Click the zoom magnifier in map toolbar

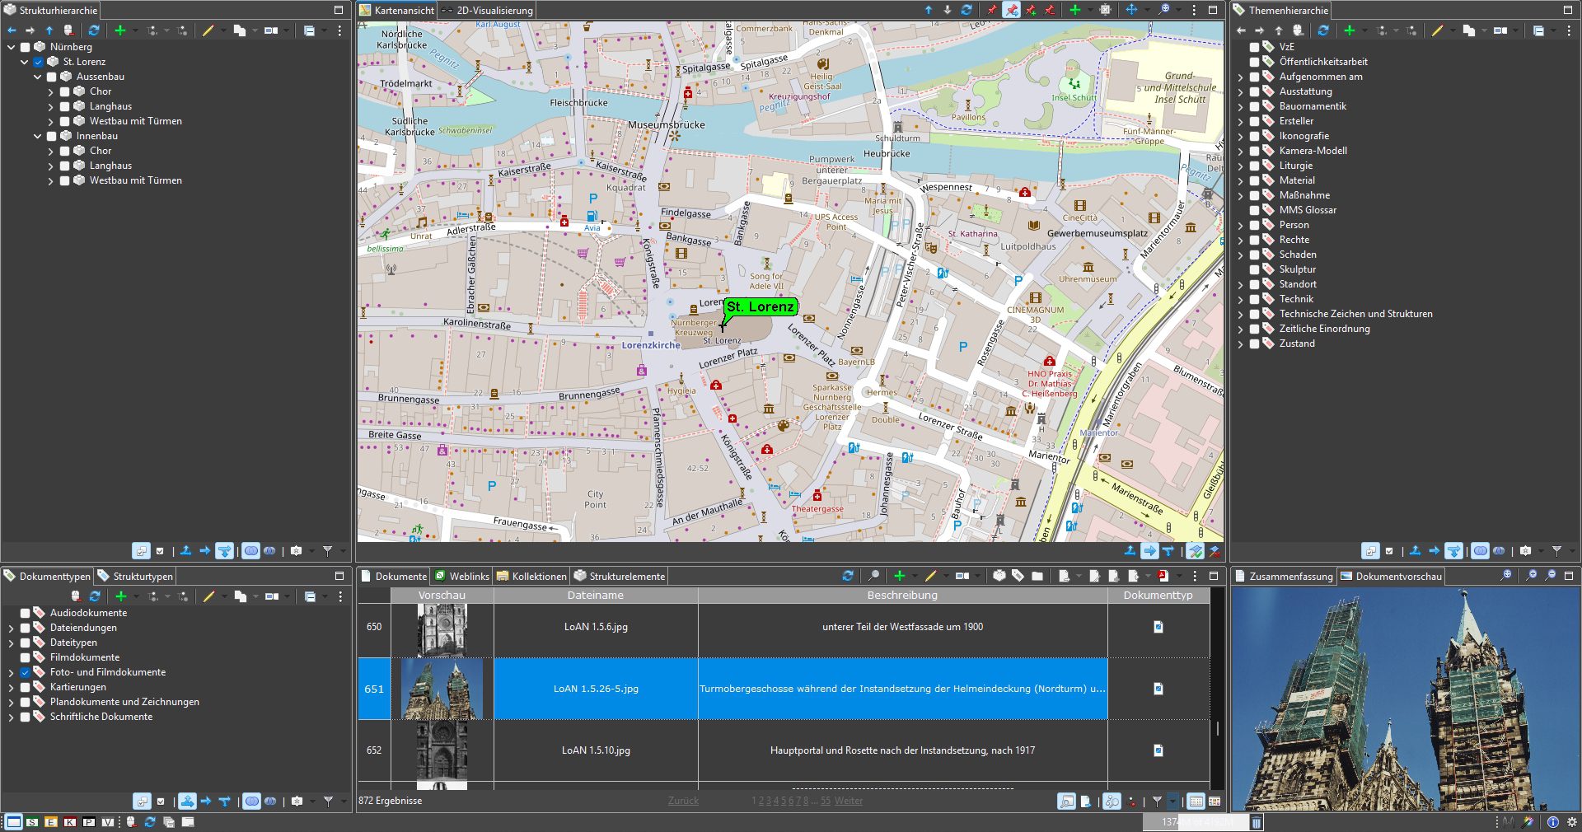(1163, 10)
